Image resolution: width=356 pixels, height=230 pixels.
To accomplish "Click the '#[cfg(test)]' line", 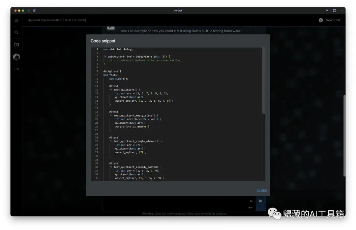I will 112,71.
